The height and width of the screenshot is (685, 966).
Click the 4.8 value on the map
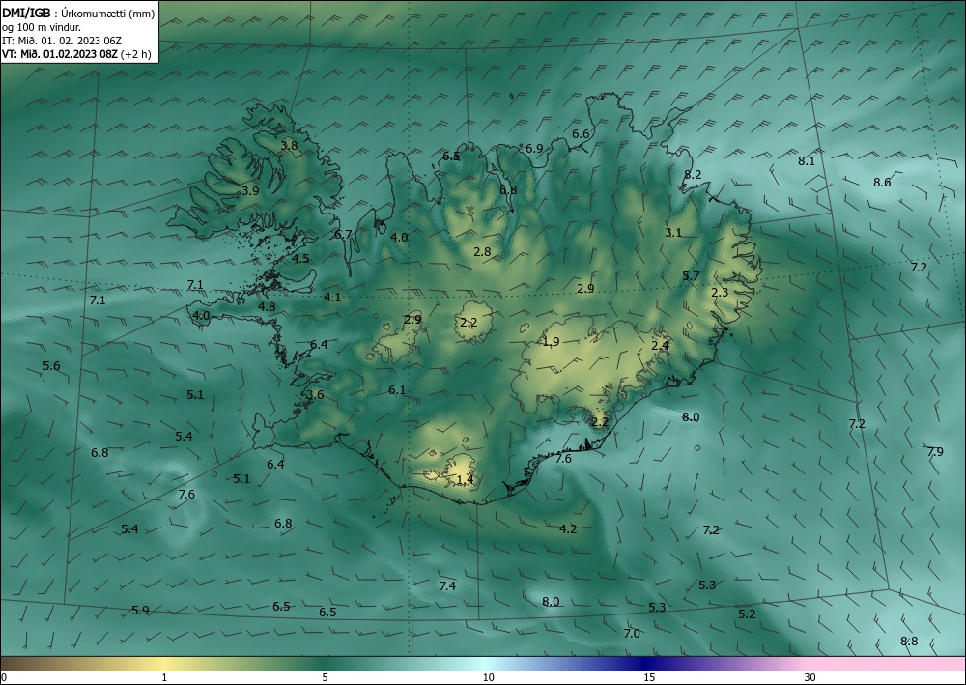pos(267,307)
